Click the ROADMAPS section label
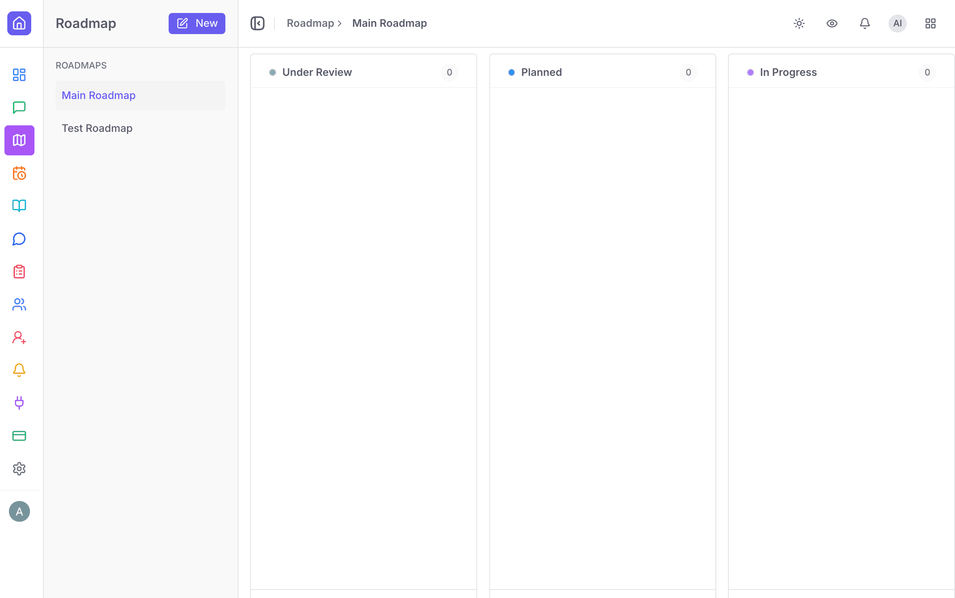This screenshot has height=598, width=955. click(x=81, y=65)
